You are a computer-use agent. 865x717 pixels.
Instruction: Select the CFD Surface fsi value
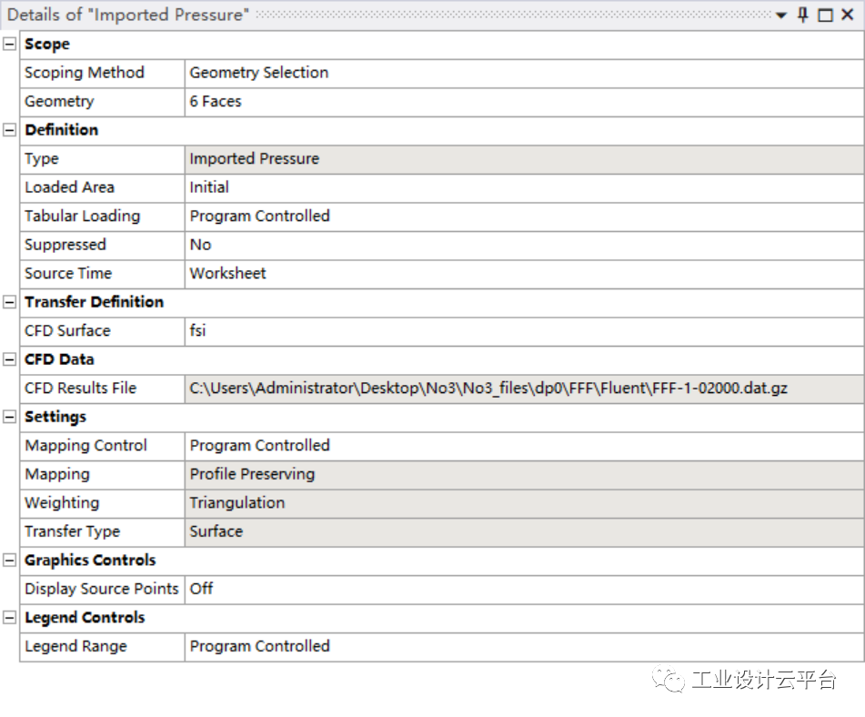[524, 331]
